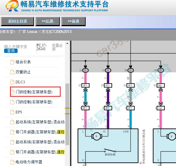176x166 pixels.
Task: Go forward with the >>前进 button
Action: (73, 21)
